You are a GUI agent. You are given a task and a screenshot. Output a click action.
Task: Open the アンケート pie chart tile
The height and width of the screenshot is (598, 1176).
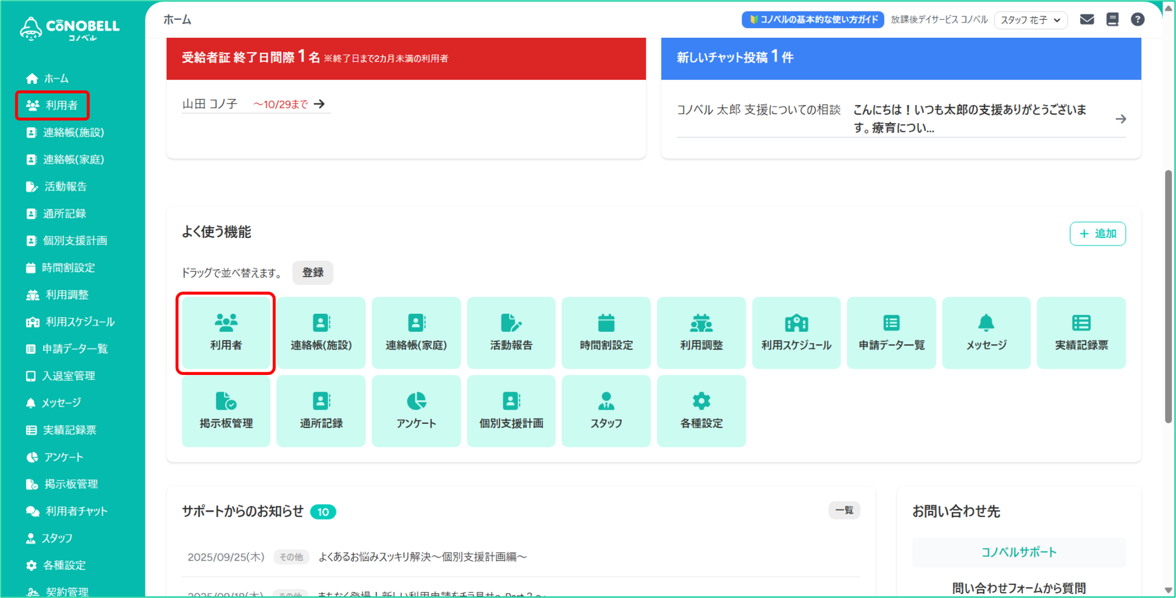point(416,411)
